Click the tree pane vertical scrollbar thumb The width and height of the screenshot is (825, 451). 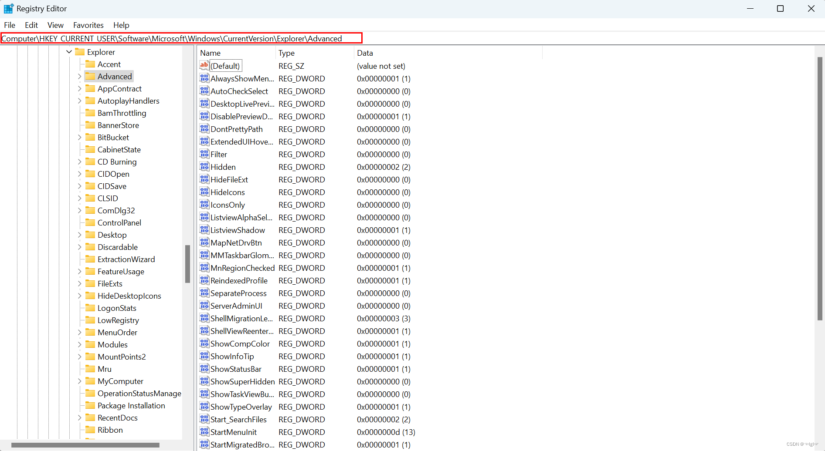pyautogui.click(x=187, y=264)
